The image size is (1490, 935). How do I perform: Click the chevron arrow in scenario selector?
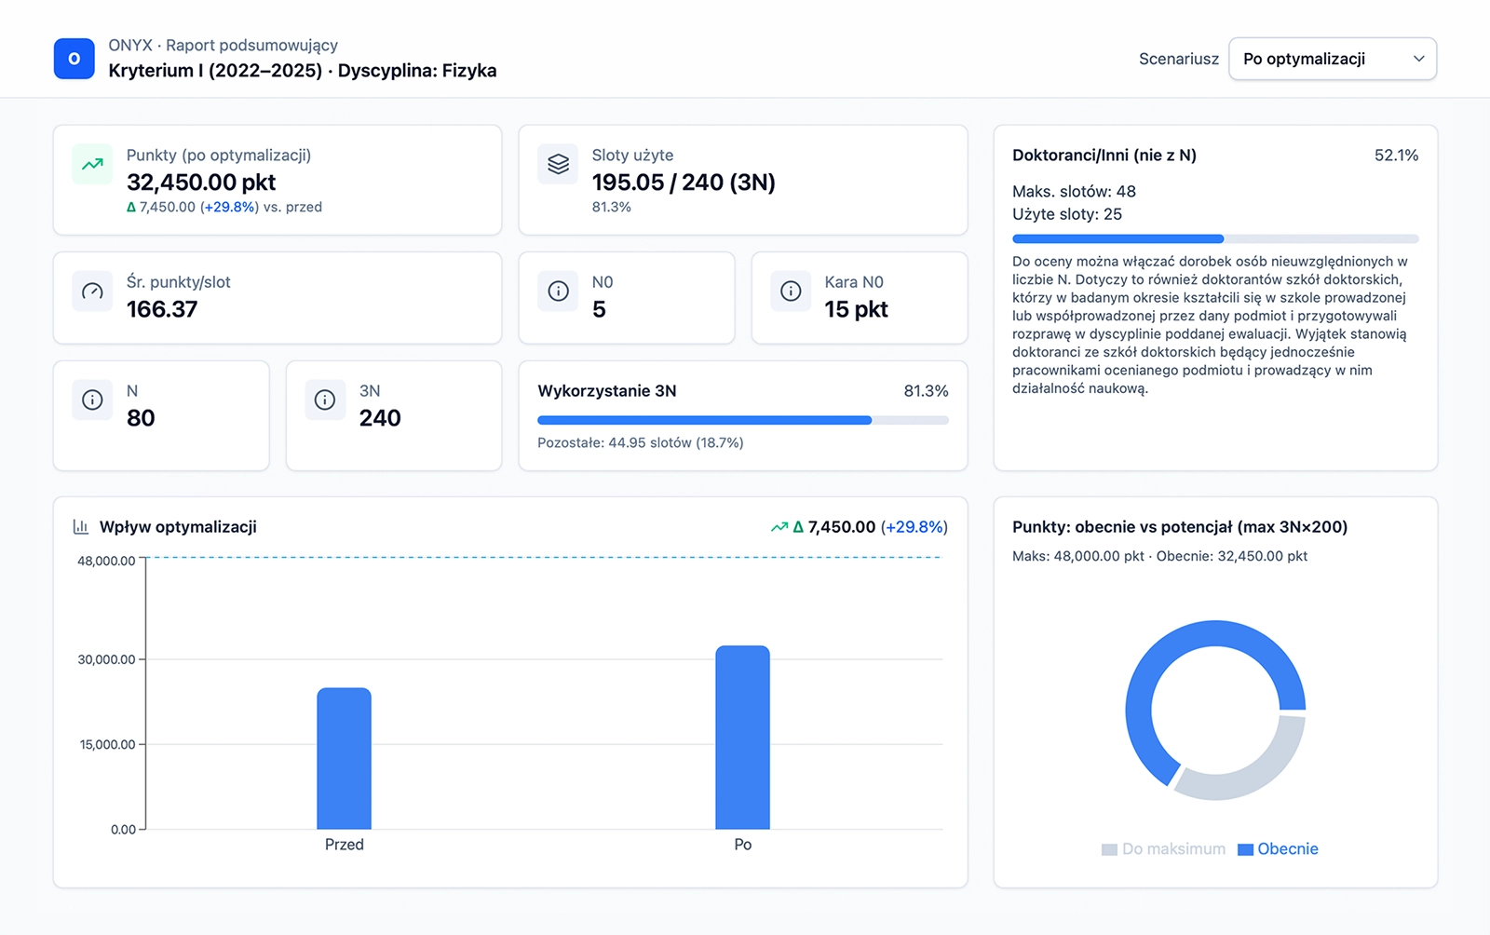coord(1418,59)
